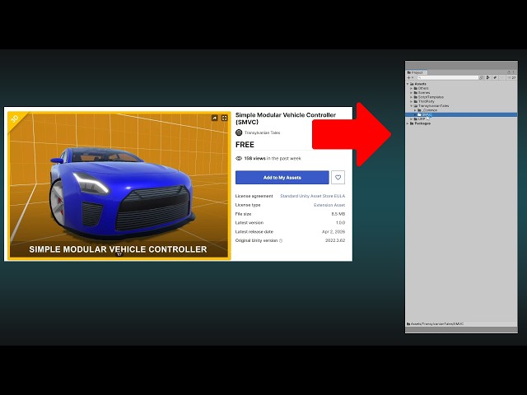
Task: Click the 2022.3.62 Unity version value
Action: [335, 240]
